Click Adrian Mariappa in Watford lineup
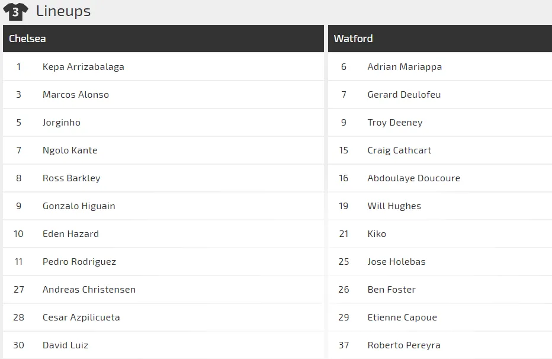This screenshot has width=552, height=359. pos(405,67)
